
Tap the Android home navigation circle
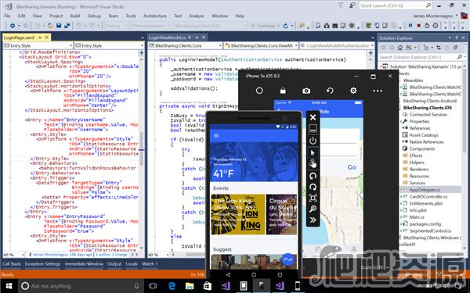[x=254, y=274]
